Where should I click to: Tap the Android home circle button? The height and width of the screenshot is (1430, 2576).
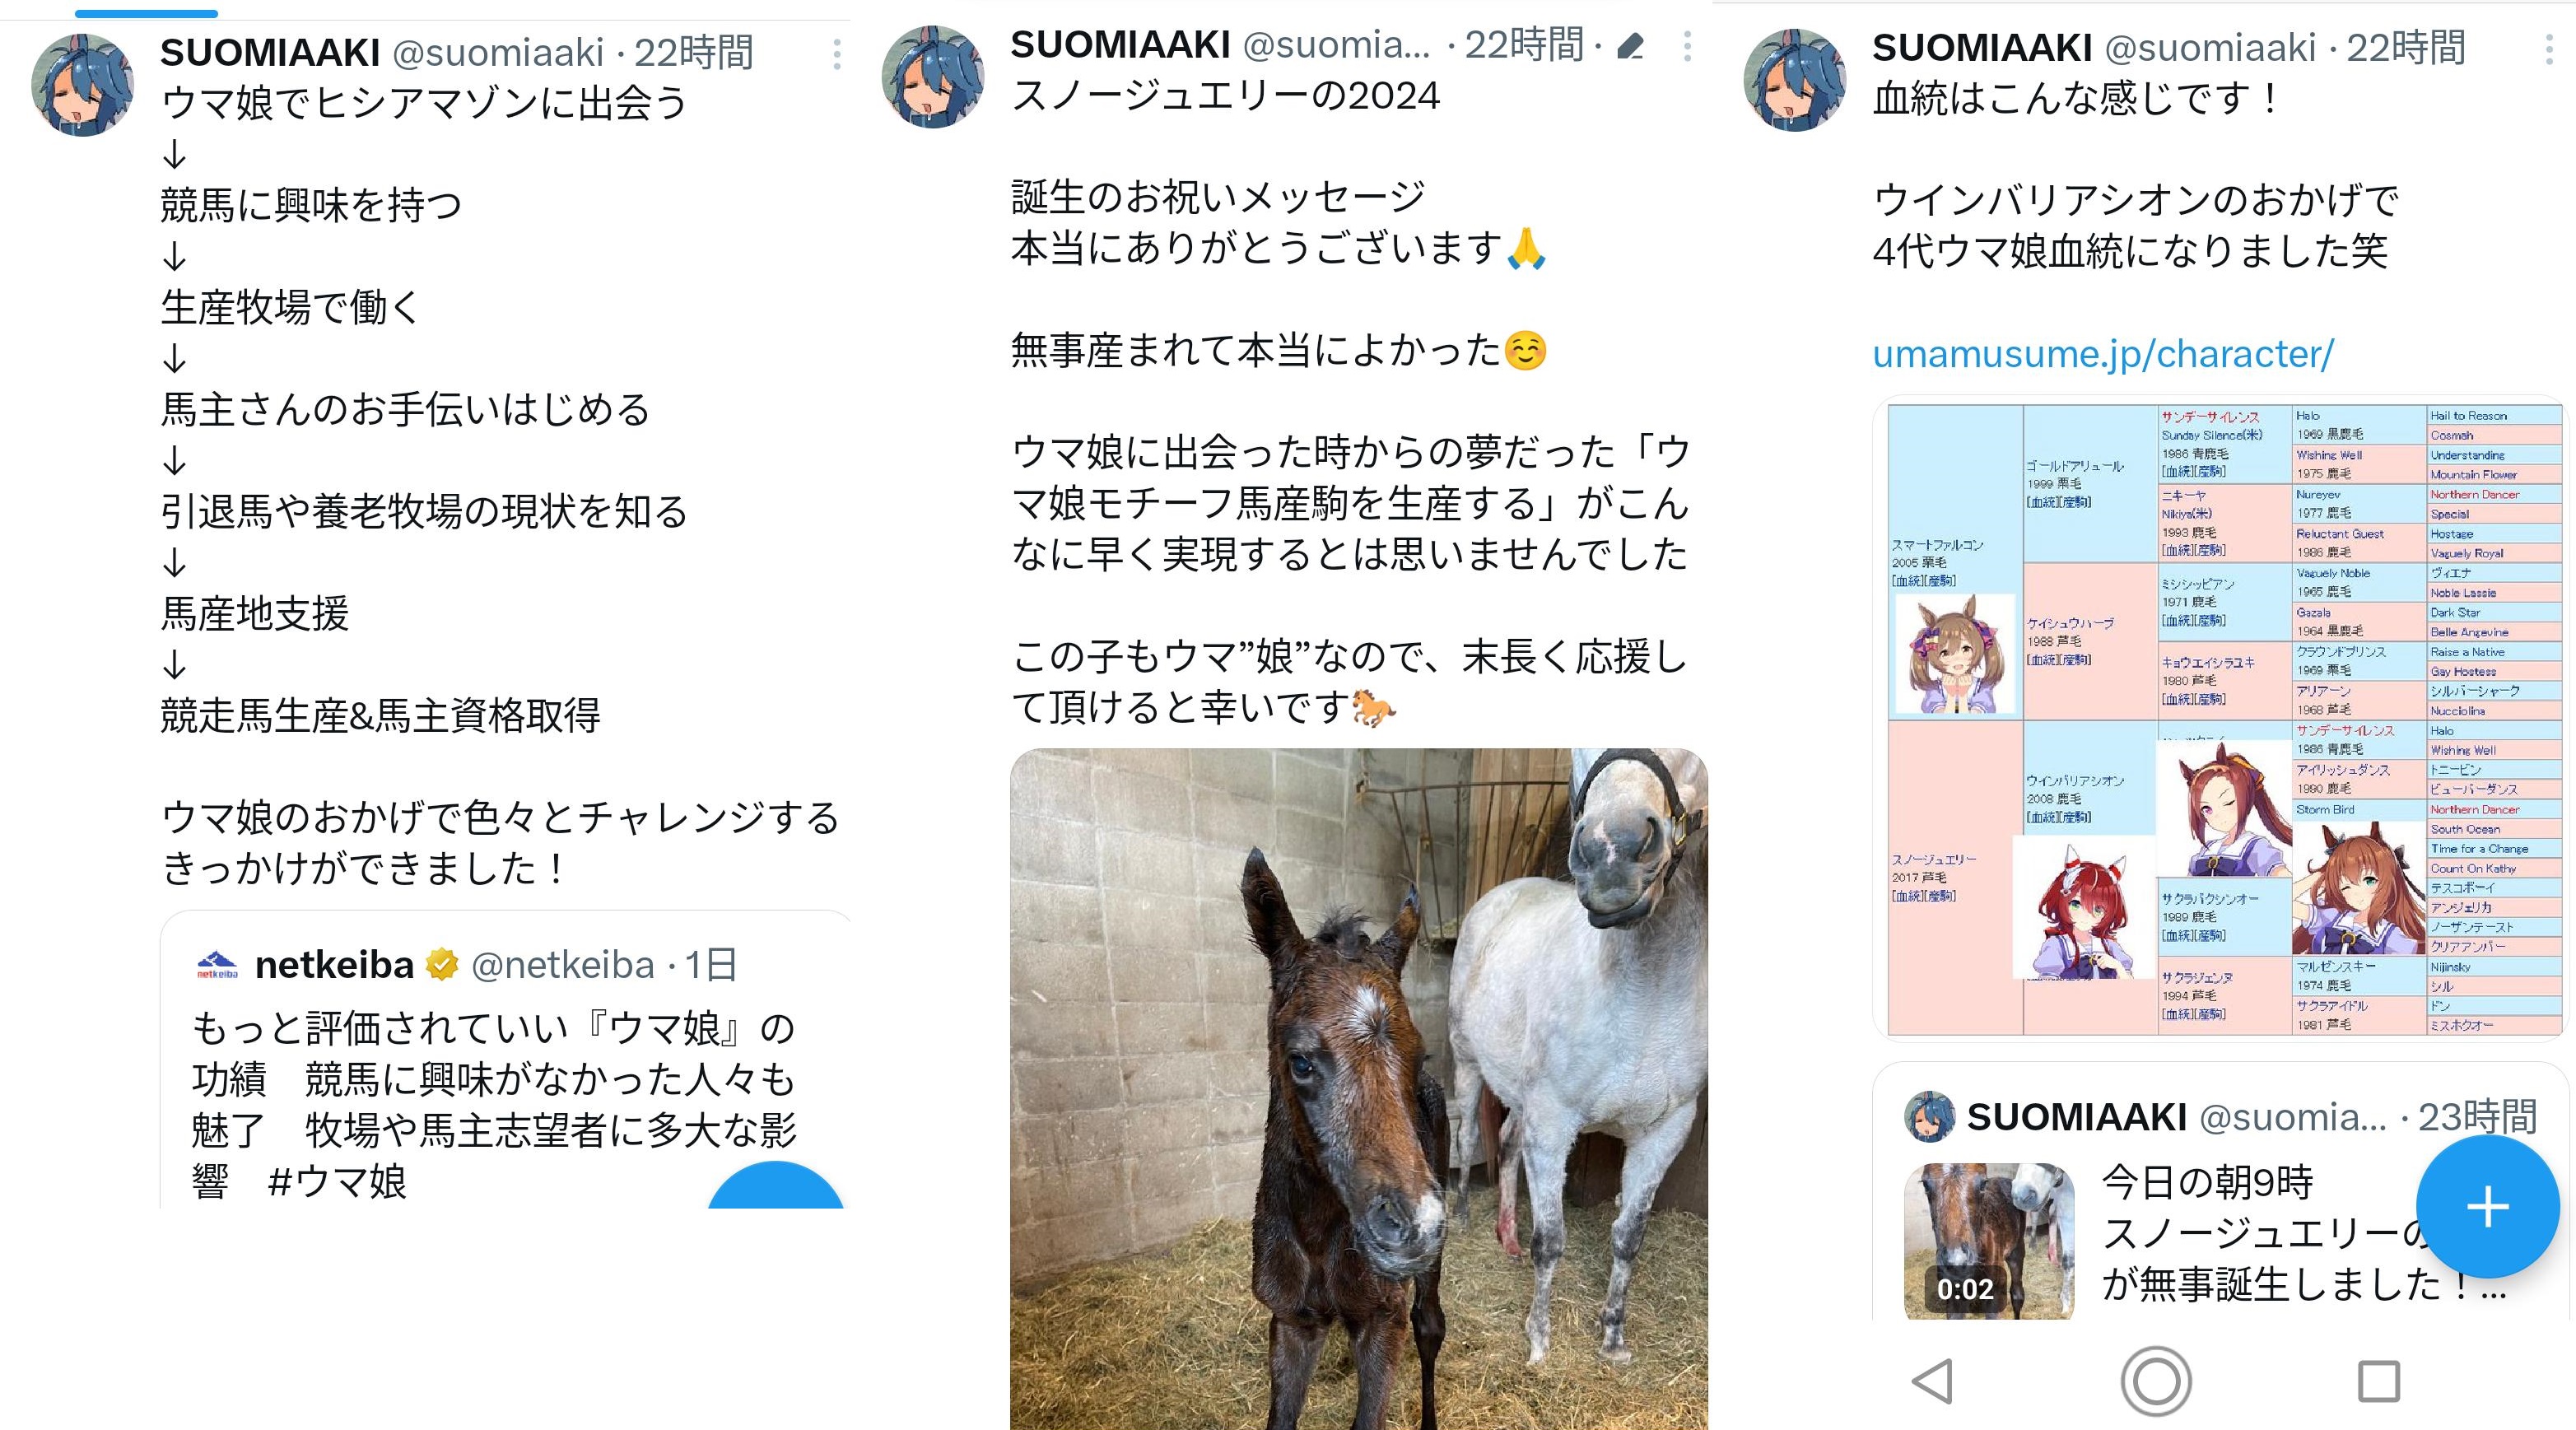[x=2156, y=1381]
